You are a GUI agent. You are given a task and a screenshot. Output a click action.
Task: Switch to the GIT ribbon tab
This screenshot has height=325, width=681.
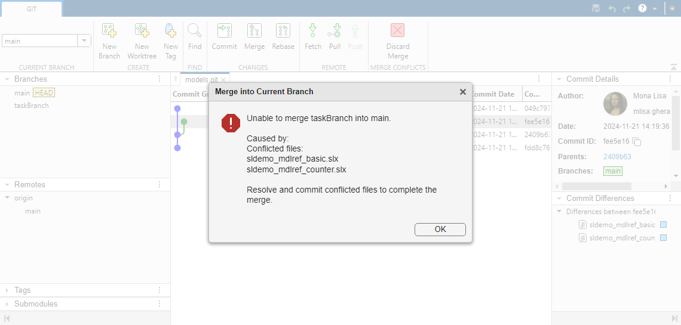32,9
